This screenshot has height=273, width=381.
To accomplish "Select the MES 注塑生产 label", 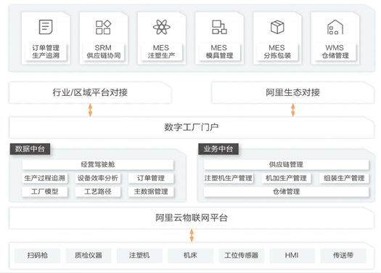I will pos(161,52).
